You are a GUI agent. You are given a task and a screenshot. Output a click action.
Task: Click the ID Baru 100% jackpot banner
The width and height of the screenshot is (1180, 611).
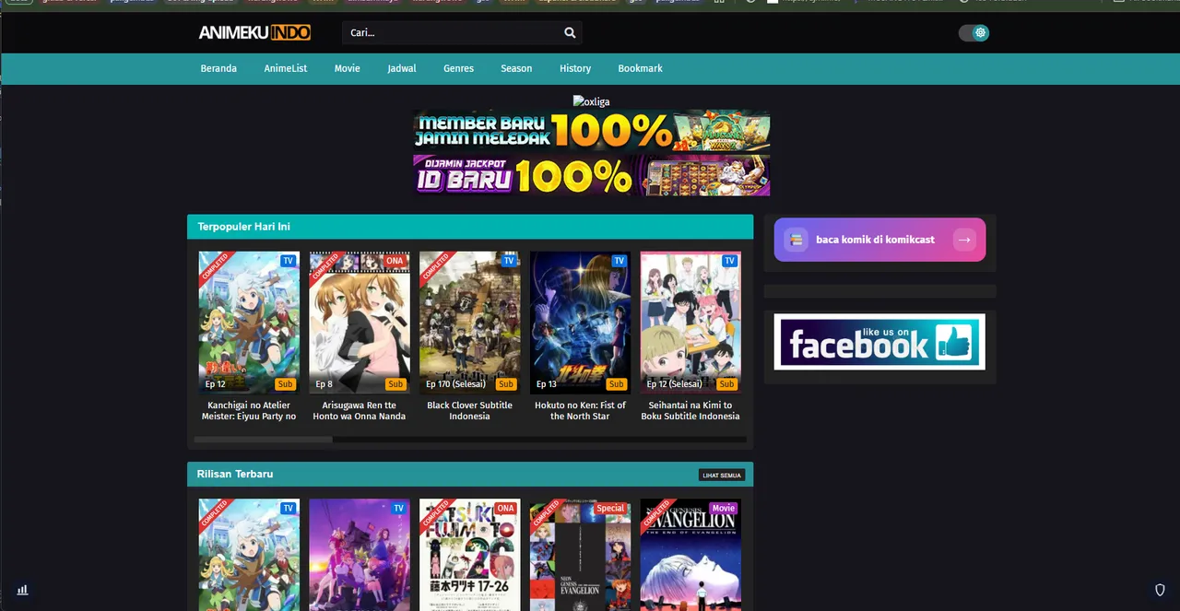click(591, 175)
